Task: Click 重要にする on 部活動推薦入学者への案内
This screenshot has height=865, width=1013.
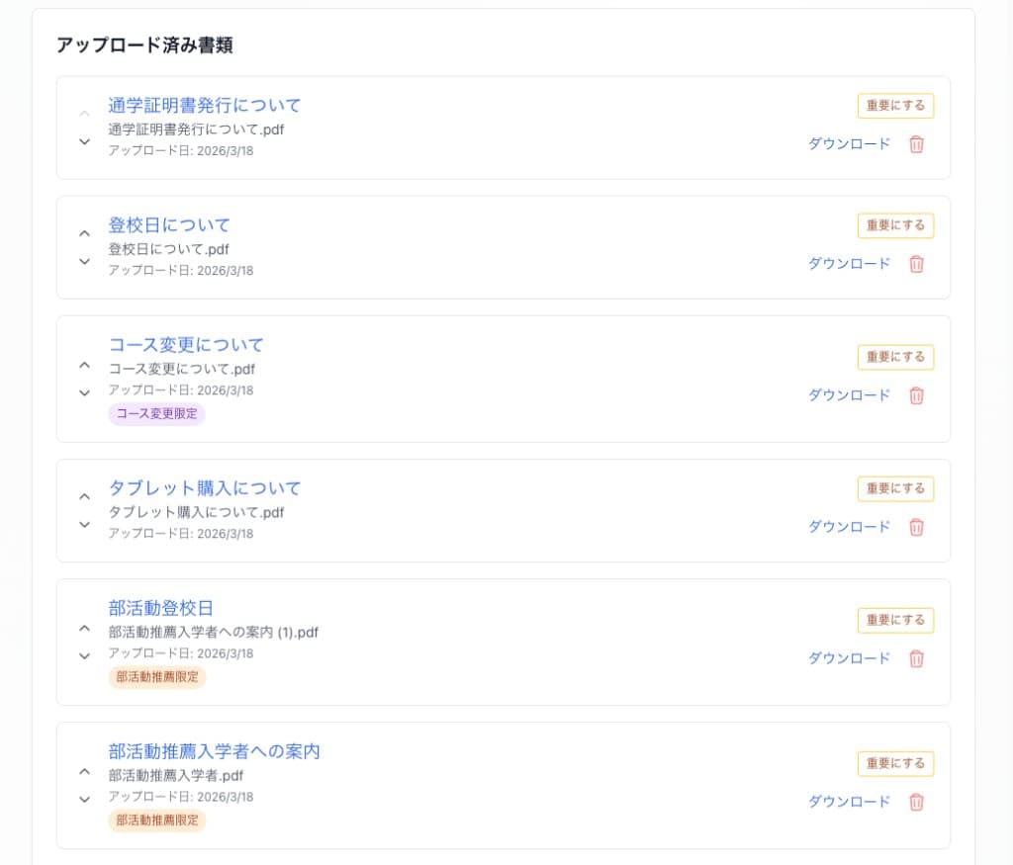Action: (895, 763)
